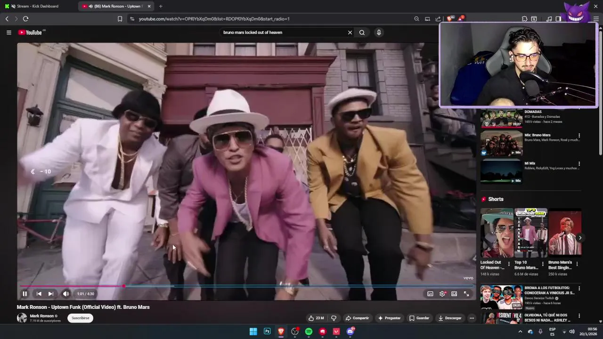Open the Mark Ronson channel name link

(x=42, y=316)
